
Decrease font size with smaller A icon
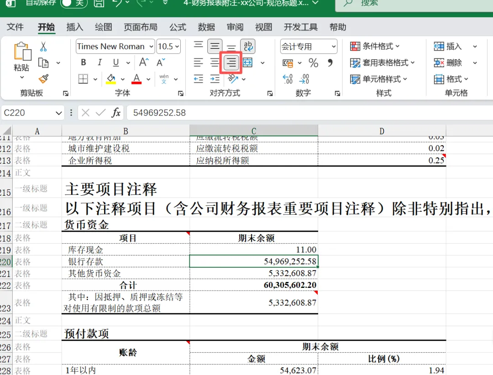(x=161, y=62)
